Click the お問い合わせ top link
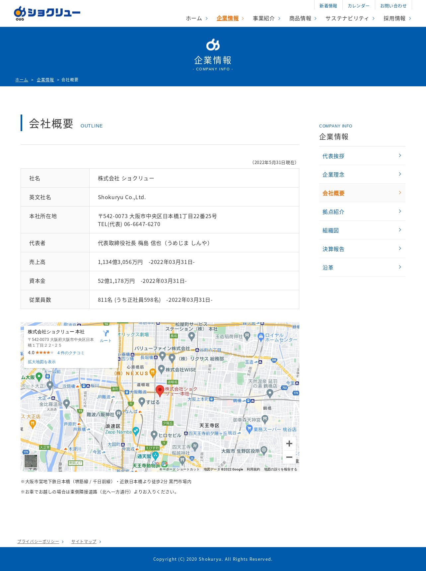 (x=393, y=6)
